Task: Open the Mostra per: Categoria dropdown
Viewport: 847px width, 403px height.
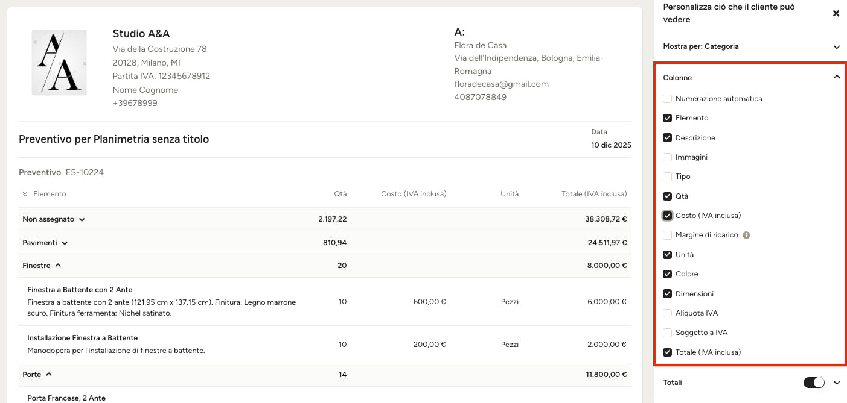Action: tap(751, 46)
